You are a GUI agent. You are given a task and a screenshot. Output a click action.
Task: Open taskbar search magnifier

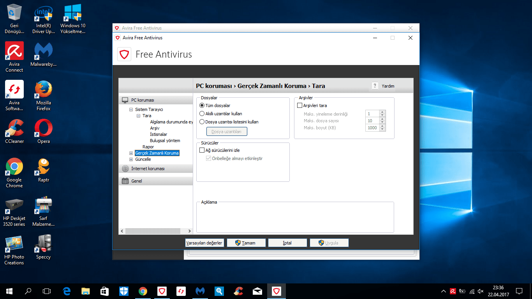tap(28, 291)
